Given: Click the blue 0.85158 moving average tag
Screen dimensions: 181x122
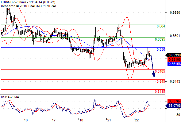Looking at the screenshot, I should tap(174, 64).
